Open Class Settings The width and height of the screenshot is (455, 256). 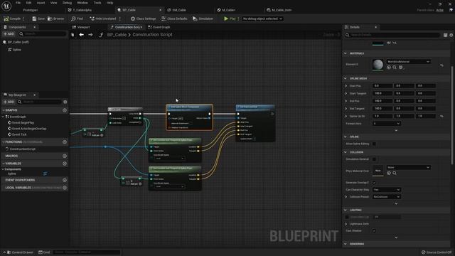coord(143,18)
